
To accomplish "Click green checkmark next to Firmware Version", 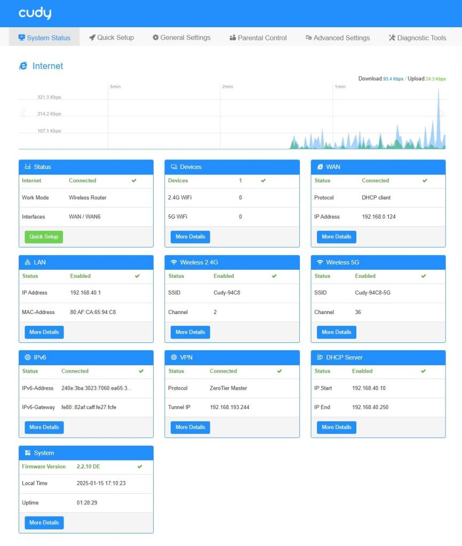I will point(140,467).
